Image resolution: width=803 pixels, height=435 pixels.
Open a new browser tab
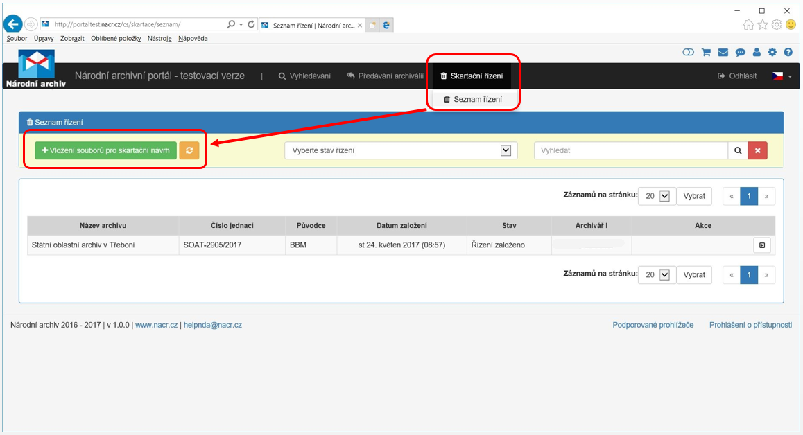(372, 25)
